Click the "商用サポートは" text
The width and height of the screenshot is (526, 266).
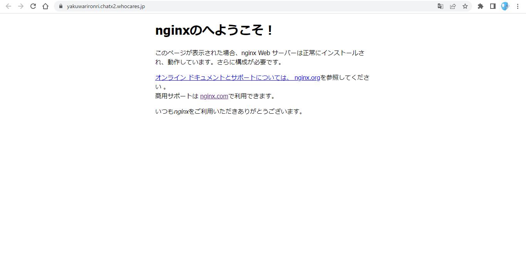tap(176, 96)
